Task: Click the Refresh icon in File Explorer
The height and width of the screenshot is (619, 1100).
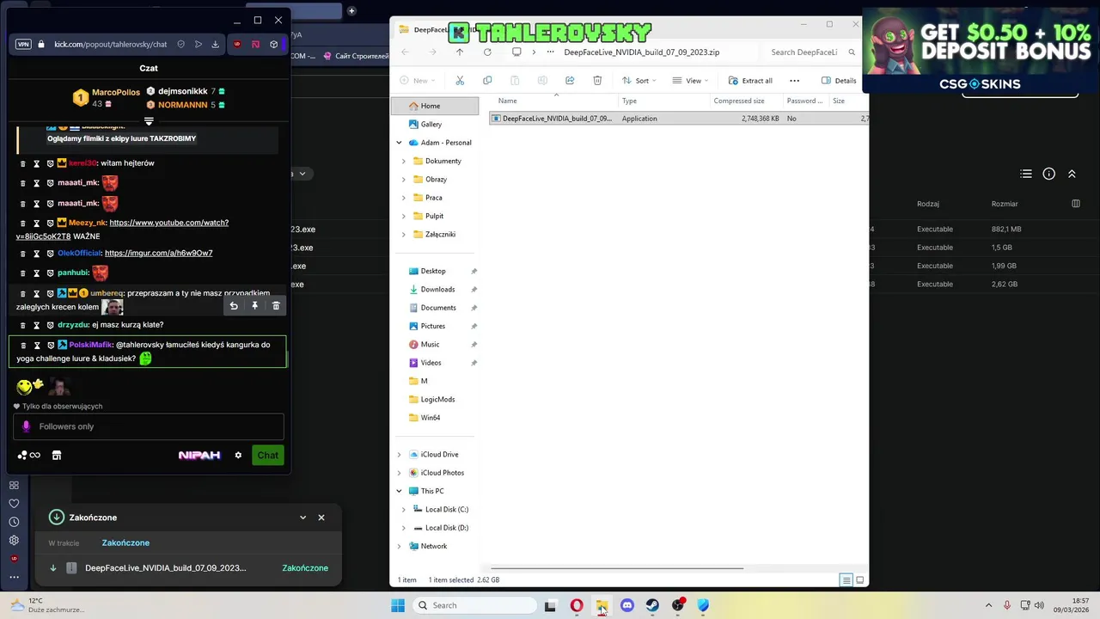Action: click(x=487, y=52)
